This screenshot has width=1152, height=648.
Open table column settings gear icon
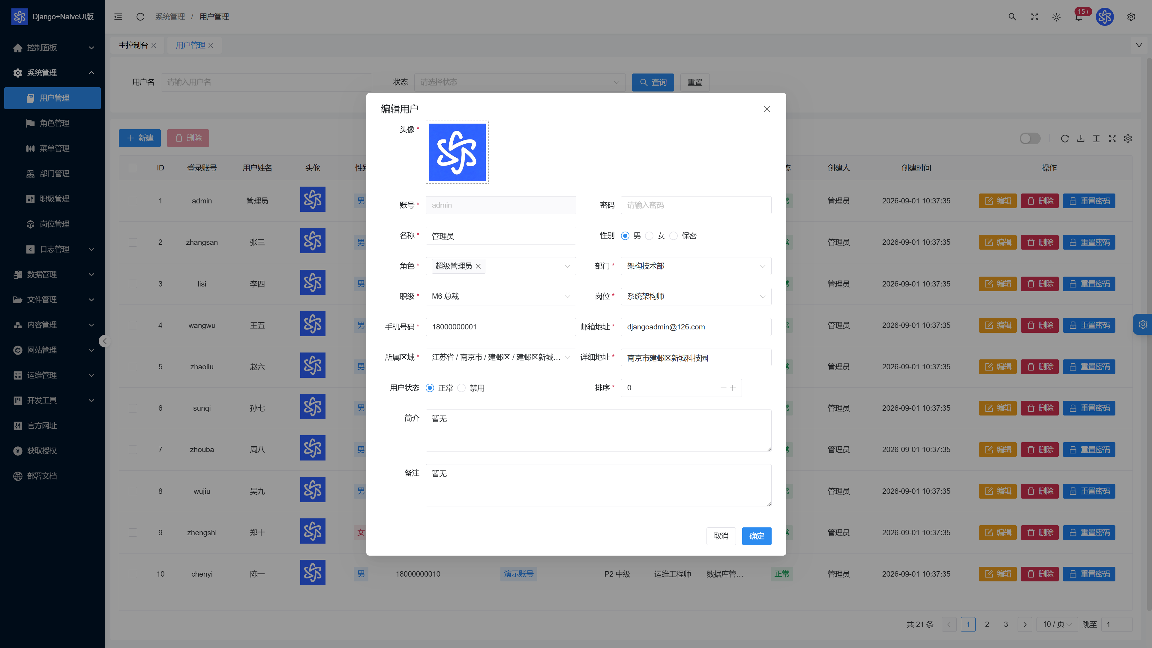pyautogui.click(x=1128, y=138)
